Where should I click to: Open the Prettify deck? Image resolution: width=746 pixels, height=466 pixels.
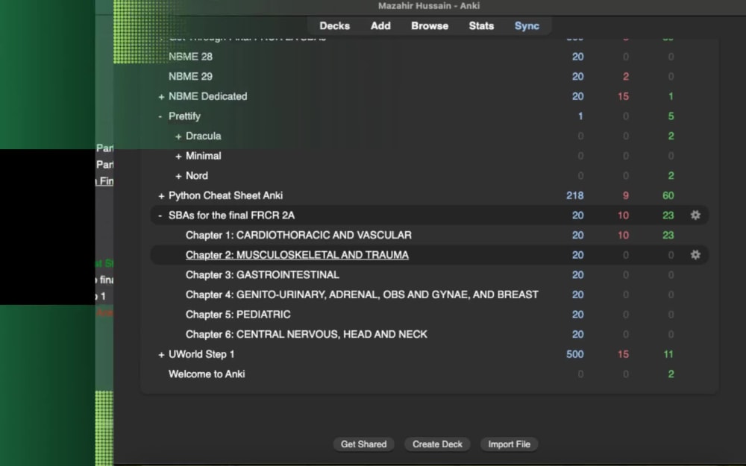pyautogui.click(x=184, y=116)
